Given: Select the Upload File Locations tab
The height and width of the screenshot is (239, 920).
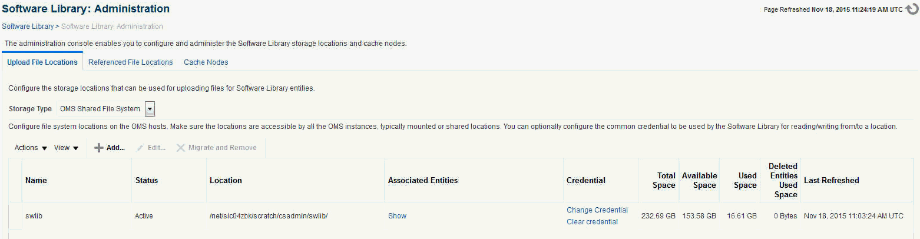Looking at the screenshot, I should [x=42, y=62].
